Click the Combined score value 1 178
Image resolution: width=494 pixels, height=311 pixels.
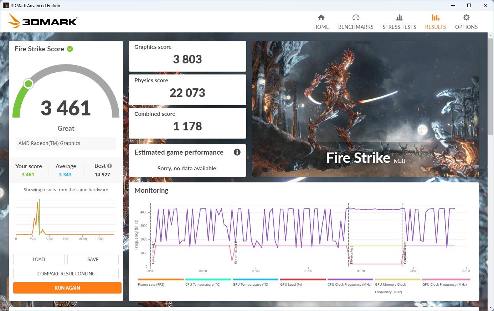(187, 126)
